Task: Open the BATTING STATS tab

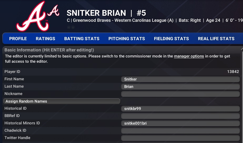Action: (x=82, y=39)
